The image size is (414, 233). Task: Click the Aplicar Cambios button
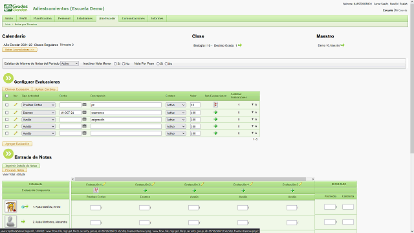[45, 89]
